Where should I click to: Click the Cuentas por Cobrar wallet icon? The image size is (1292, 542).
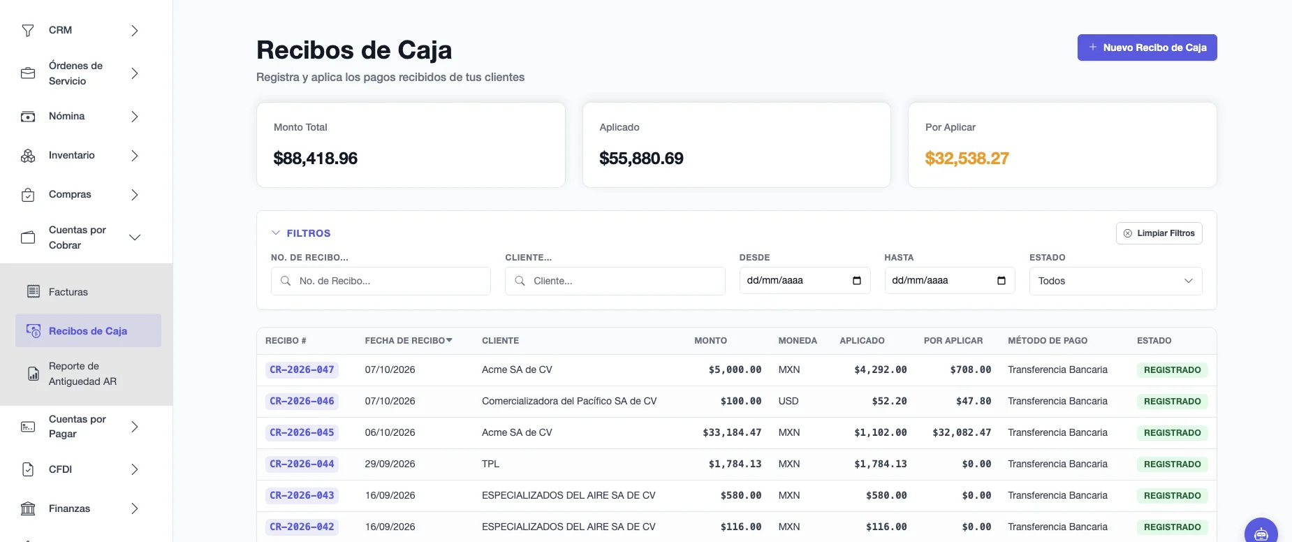28,237
